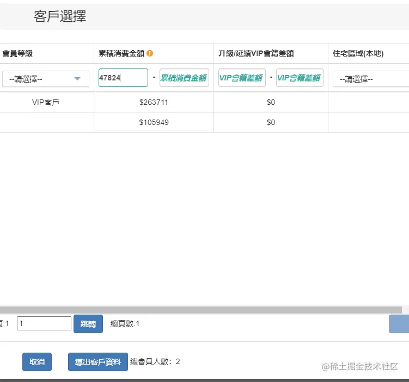The image size is (409, 382).
Task: Click the maximum 累積消費金額 placeholder field
Action: click(x=184, y=78)
